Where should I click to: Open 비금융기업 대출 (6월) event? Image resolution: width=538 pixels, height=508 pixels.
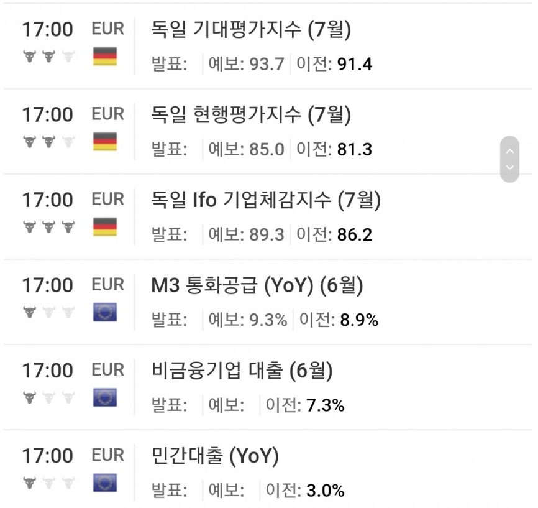pyautogui.click(x=242, y=370)
